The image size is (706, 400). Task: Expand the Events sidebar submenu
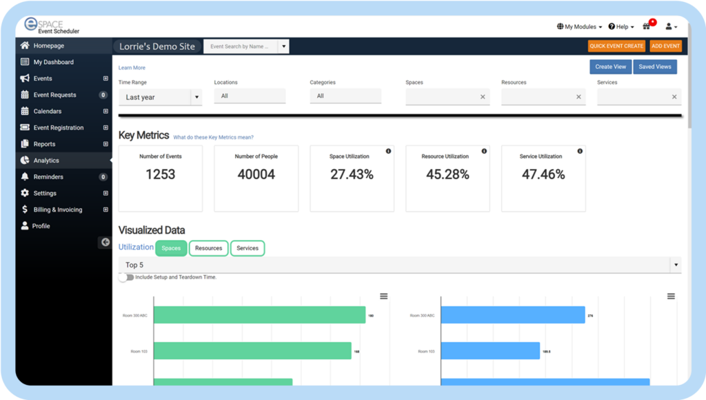pos(105,79)
